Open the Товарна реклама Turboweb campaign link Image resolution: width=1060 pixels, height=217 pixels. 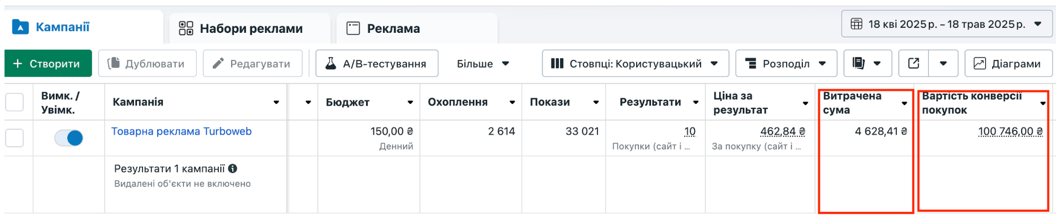(181, 132)
